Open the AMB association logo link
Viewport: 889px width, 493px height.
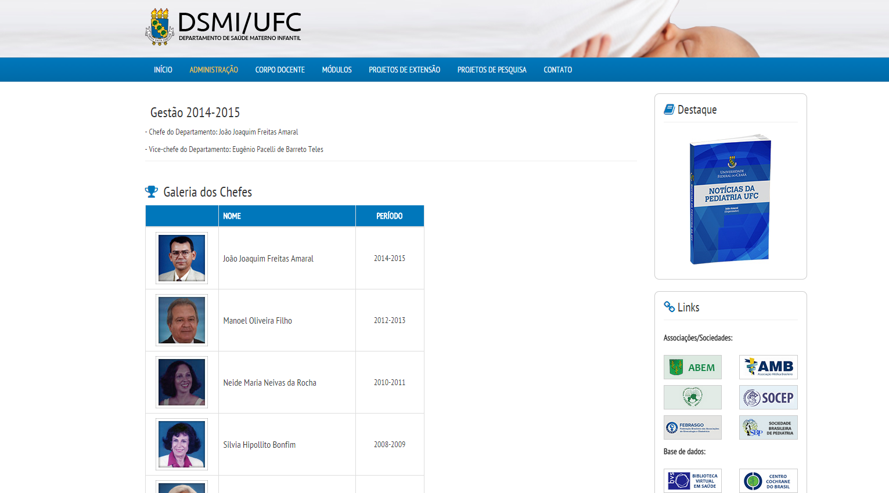click(x=768, y=367)
